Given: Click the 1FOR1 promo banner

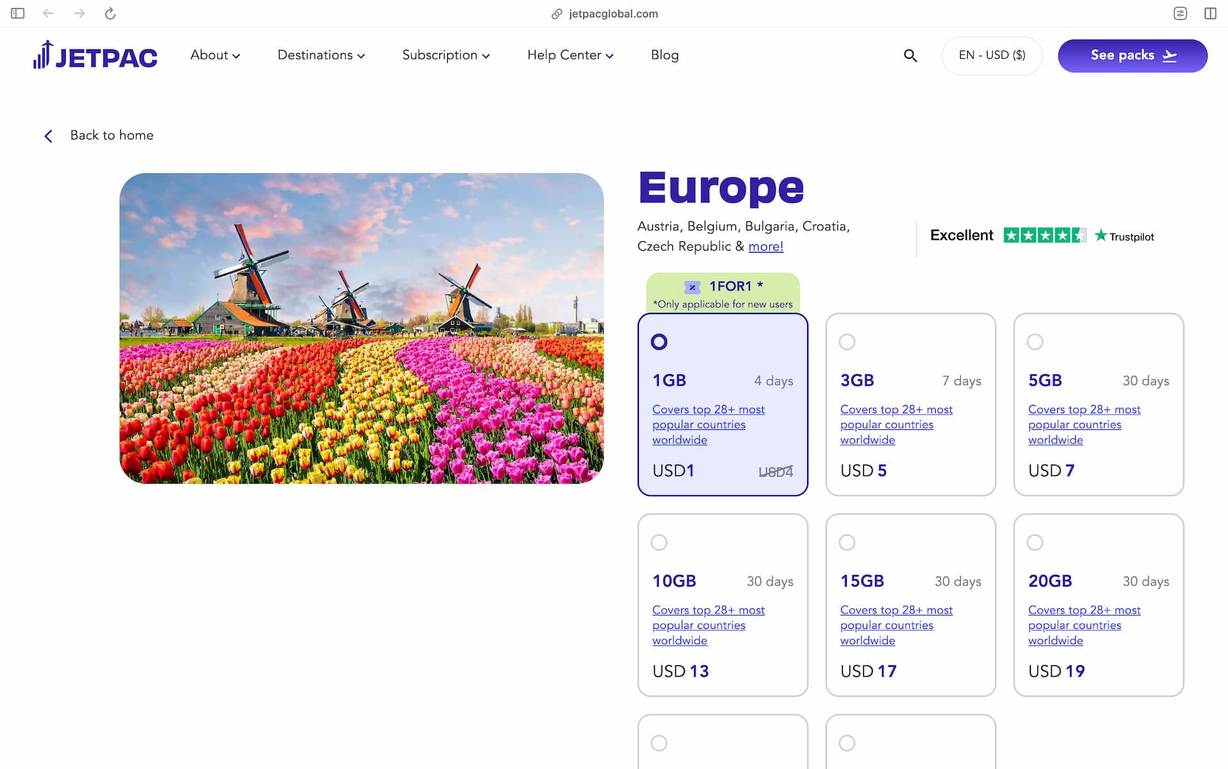Looking at the screenshot, I should pyautogui.click(x=723, y=293).
